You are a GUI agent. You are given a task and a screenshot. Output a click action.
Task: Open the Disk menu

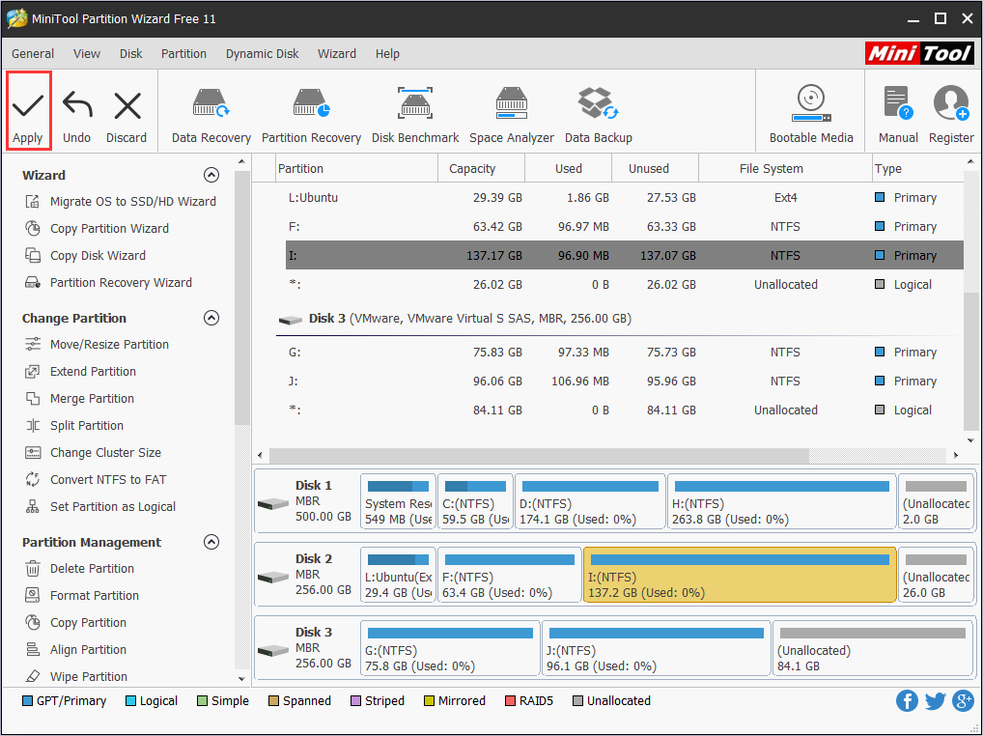click(131, 53)
